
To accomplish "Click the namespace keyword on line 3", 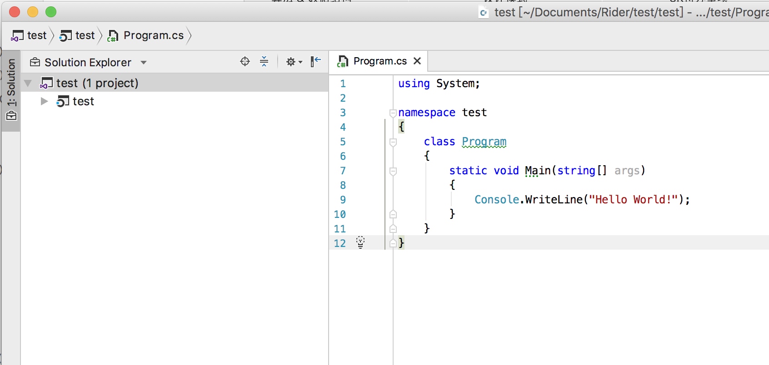I will 427,113.
